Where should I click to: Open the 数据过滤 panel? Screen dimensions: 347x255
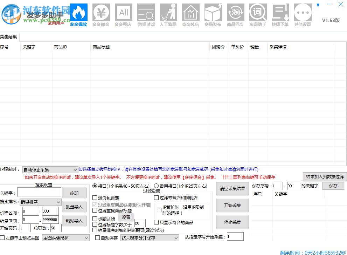pyautogui.click(x=146, y=14)
